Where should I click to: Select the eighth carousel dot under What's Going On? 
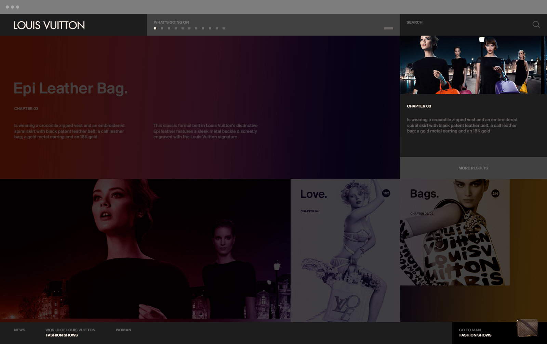coord(203,28)
